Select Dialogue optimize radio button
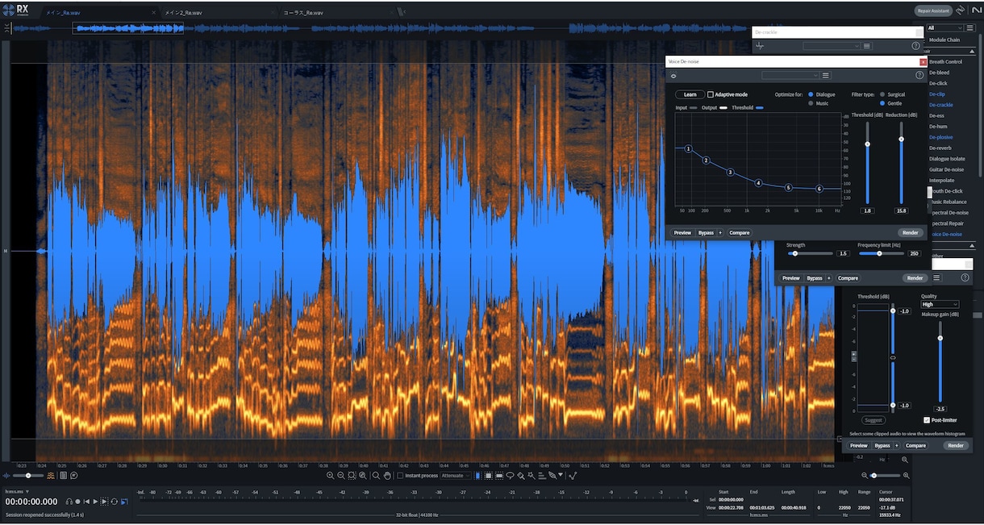This screenshot has height=525, width=984. (x=811, y=94)
